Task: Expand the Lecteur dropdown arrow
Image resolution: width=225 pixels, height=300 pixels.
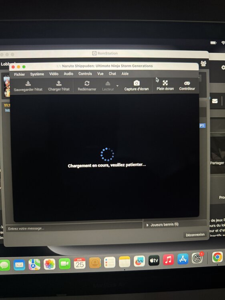Action: 117,86
